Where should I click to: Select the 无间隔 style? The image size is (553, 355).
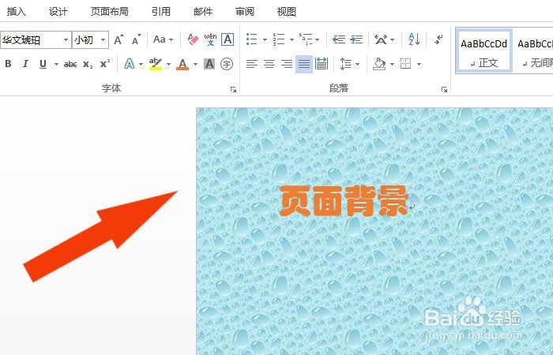point(534,51)
